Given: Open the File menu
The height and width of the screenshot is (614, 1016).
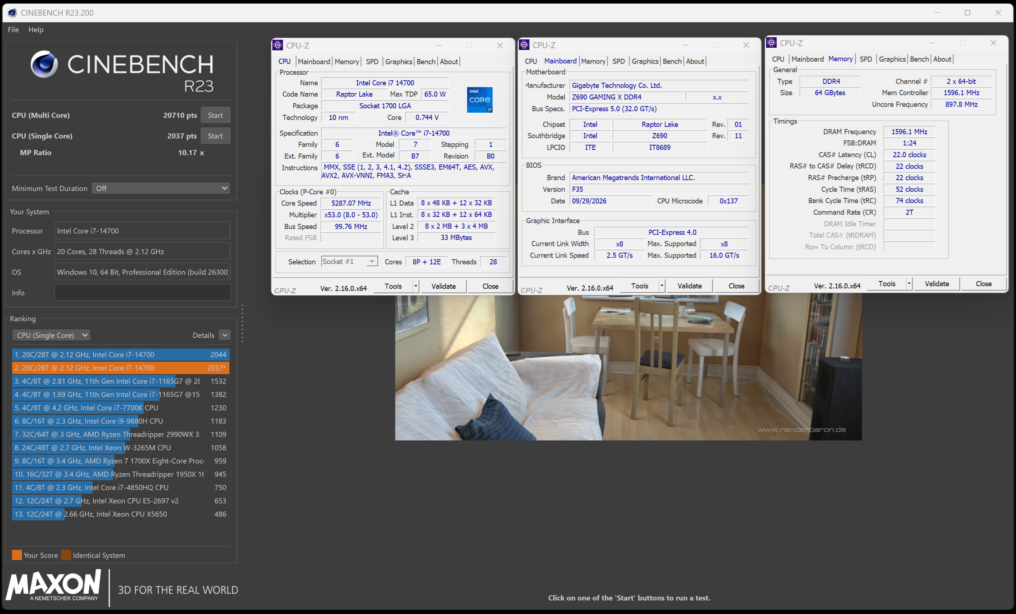Looking at the screenshot, I should click(x=13, y=29).
